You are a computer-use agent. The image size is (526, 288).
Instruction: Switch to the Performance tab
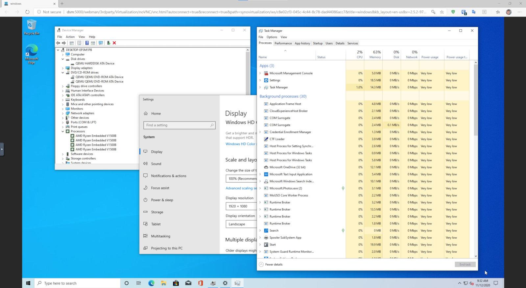[x=283, y=43]
